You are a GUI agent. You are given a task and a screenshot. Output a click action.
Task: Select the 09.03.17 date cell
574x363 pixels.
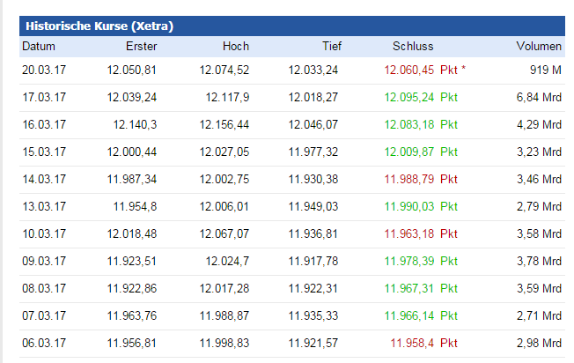coord(44,261)
